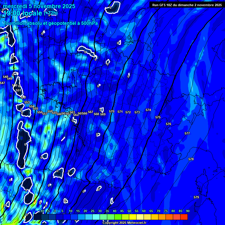The height and width of the screenshot is (225, 225).
Task: Click the 579 contour label
Action: point(196,197)
